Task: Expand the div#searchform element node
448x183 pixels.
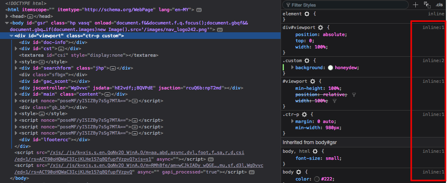Action: pyautogui.click(x=16, y=68)
